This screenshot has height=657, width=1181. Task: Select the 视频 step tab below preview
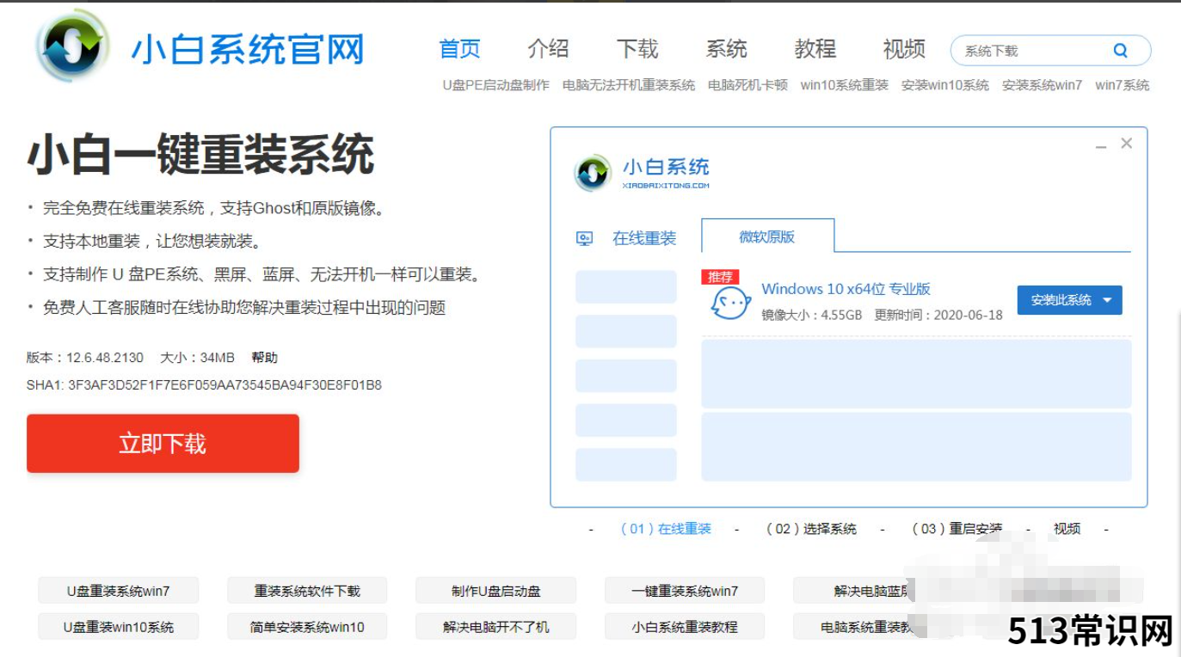(1067, 529)
